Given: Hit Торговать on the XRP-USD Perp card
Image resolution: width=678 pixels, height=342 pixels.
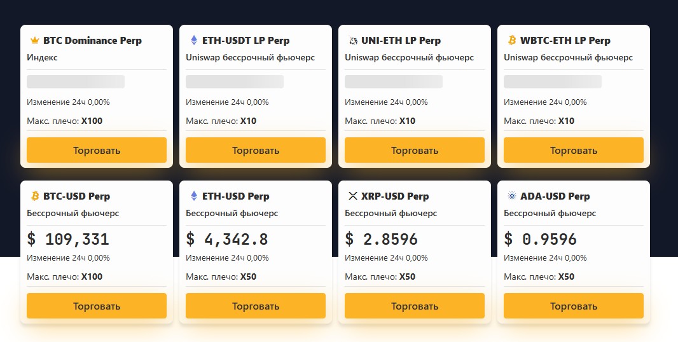Looking at the screenshot, I should pyautogui.click(x=415, y=306).
